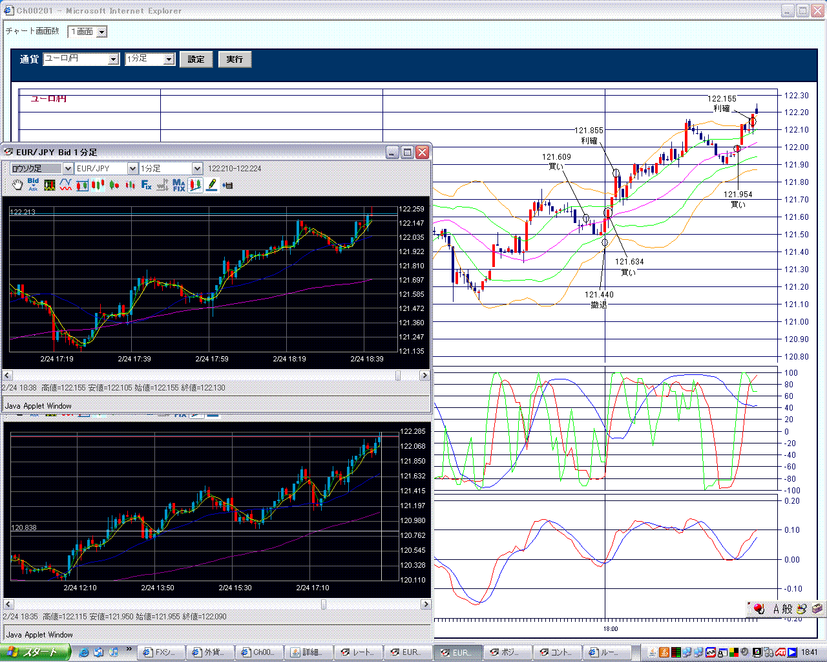Click the upper chart horizontal scrollbar thumb
The height and width of the screenshot is (662, 827).
click(398, 375)
